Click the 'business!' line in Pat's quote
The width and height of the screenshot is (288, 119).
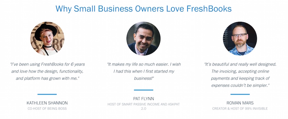pyautogui.click(x=144, y=78)
